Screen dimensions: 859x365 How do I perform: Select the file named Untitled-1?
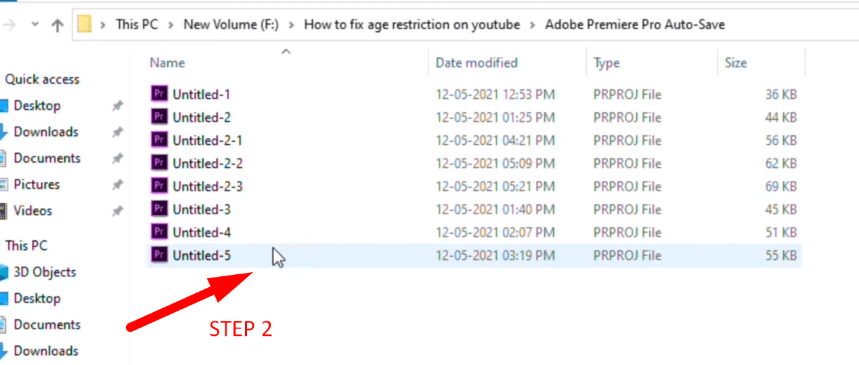[x=202, y=94]
